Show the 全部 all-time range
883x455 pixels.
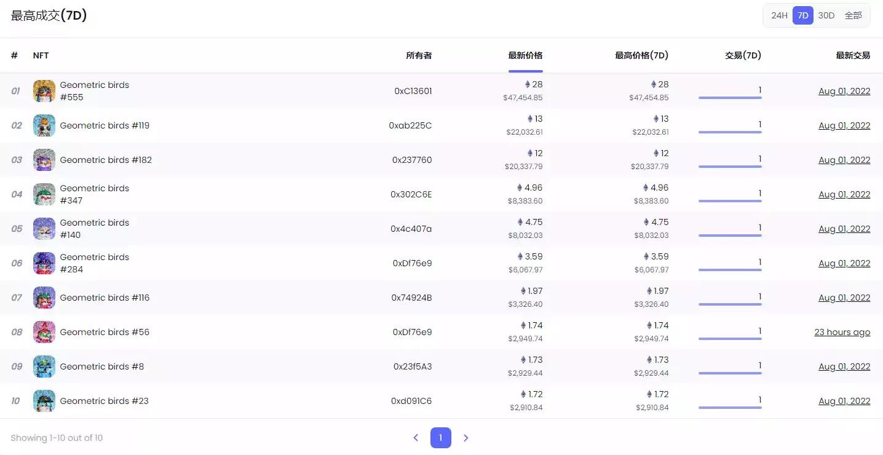coord(853,15)
